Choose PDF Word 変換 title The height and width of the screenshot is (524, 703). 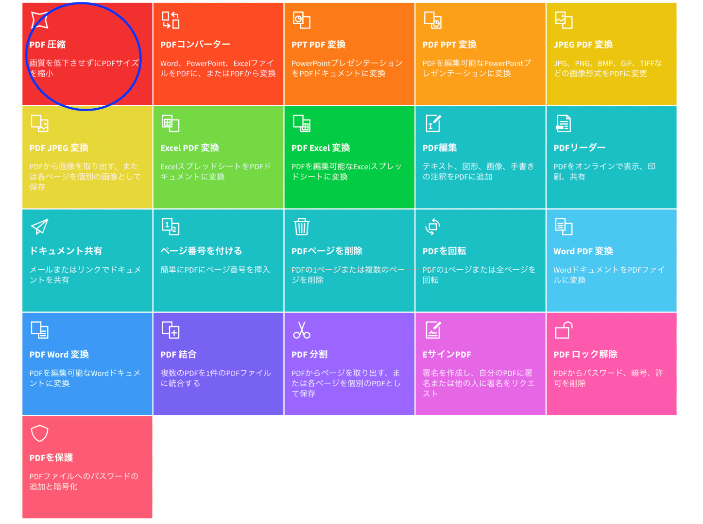[x=59, y=355]
